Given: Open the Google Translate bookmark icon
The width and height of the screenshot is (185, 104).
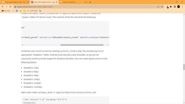Looking at the screenshot, I should pyautogui.click(x=40, y=11).
